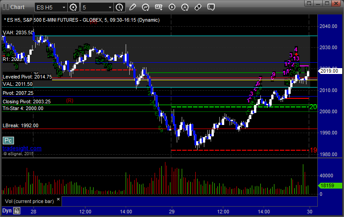Select the pencil drawing tool
Image resolution: width=344 pixels, height=217 pixels.
[x=132, y=7]
